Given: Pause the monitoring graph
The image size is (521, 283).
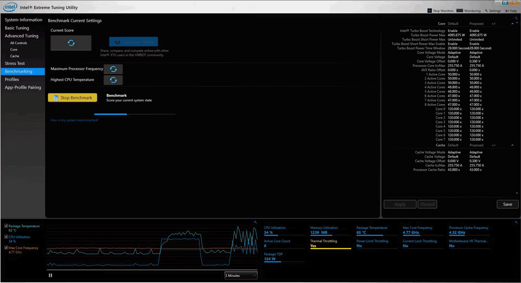Looking at the screenshot, I should (51, 275).
